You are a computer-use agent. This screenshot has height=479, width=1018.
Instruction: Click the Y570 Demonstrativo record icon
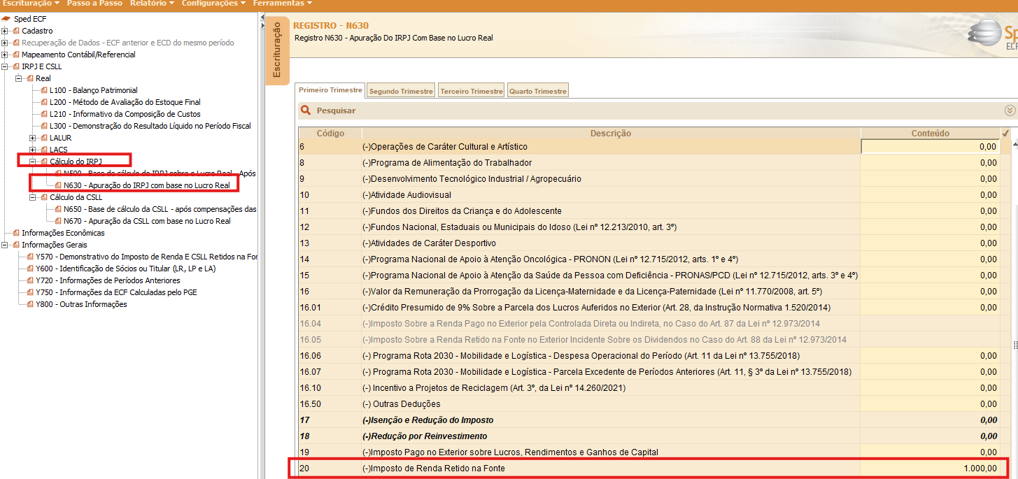[x=30, y=257]
